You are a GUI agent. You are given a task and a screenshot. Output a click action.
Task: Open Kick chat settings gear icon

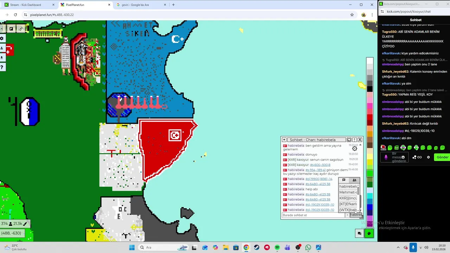click(x=428, y=157)
